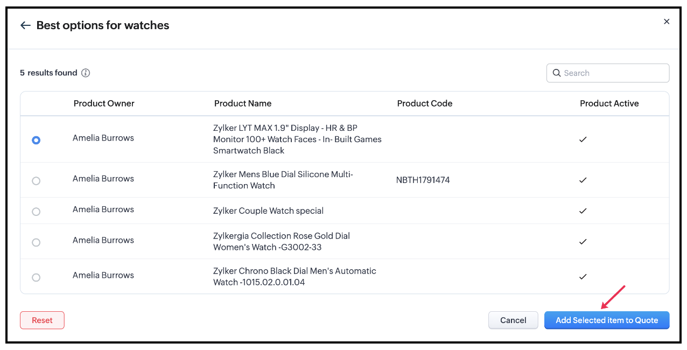Click the Search input field
687x350 pixels.
[614, 73]
